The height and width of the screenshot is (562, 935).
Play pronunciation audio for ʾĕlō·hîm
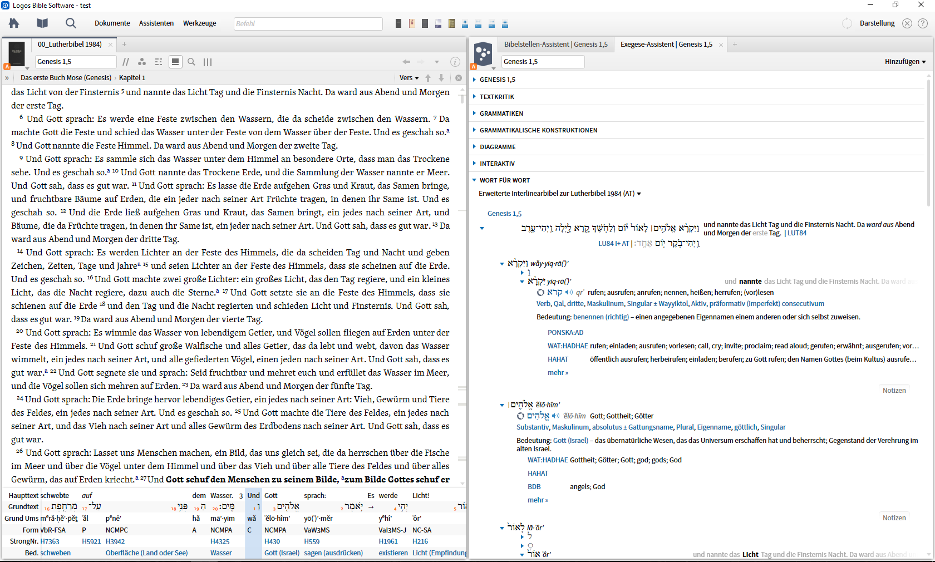coord(555,416)
